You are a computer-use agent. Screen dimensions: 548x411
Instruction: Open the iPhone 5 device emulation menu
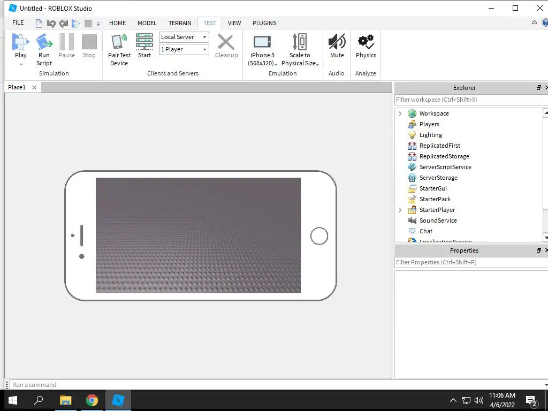pos(262,50)
